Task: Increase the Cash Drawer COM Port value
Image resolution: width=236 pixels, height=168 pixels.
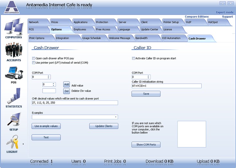Action: (x=49, y=76)
